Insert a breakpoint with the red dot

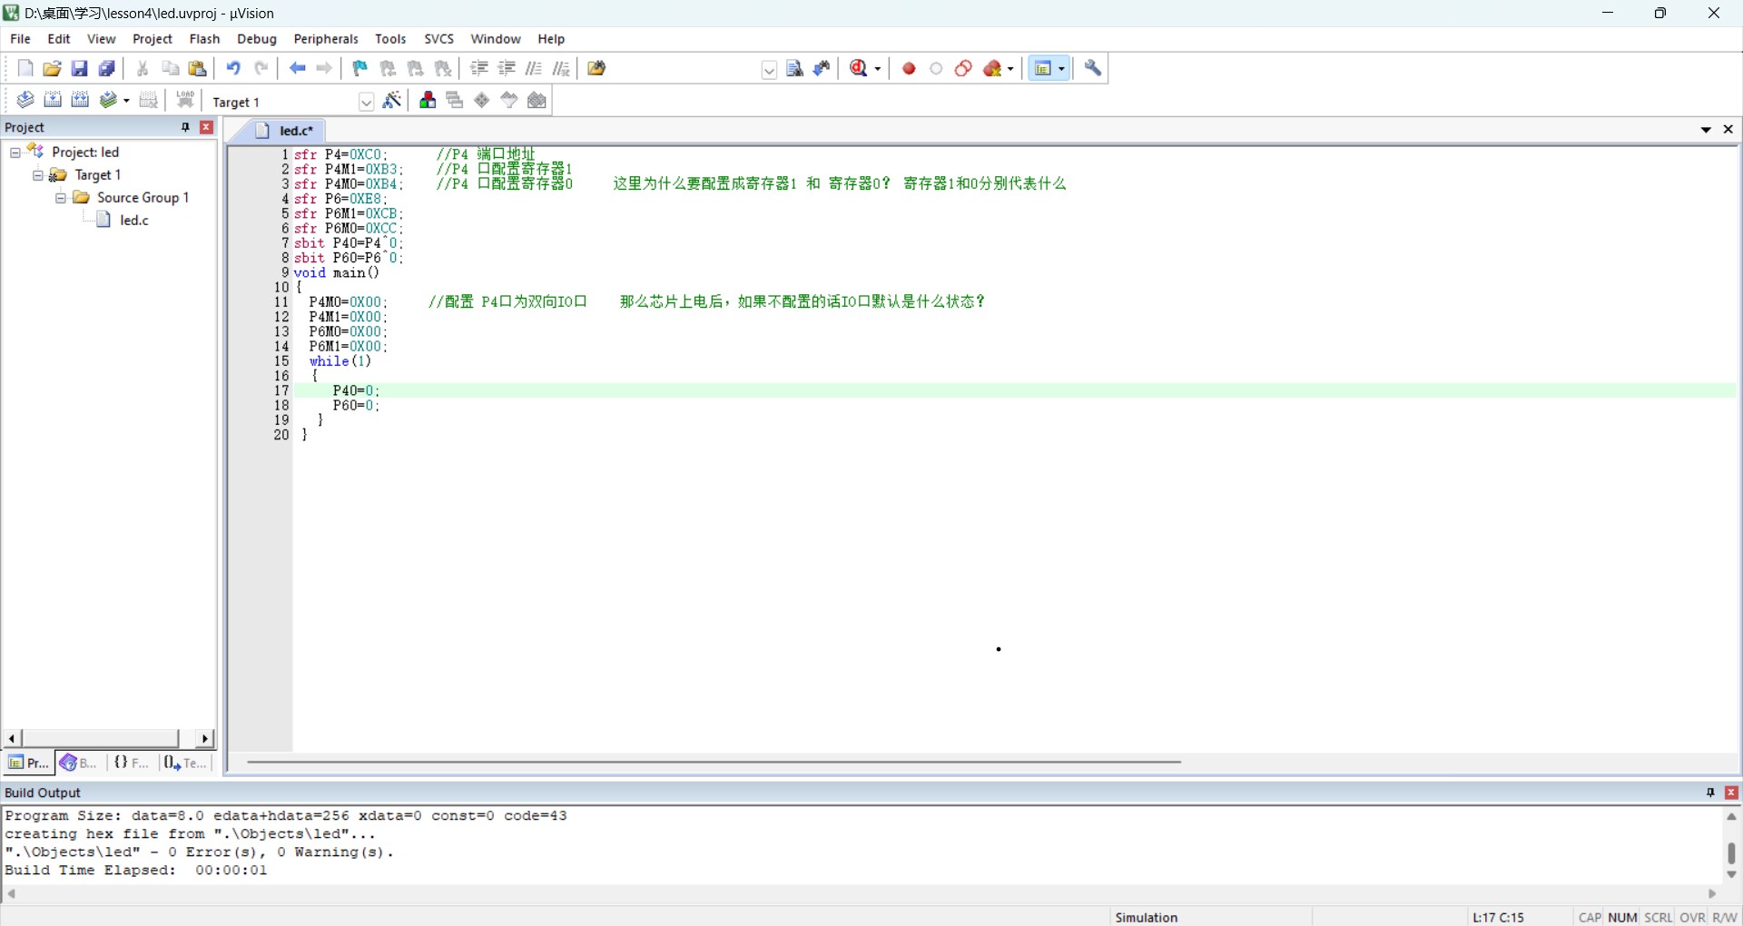(x=909, y=68)
